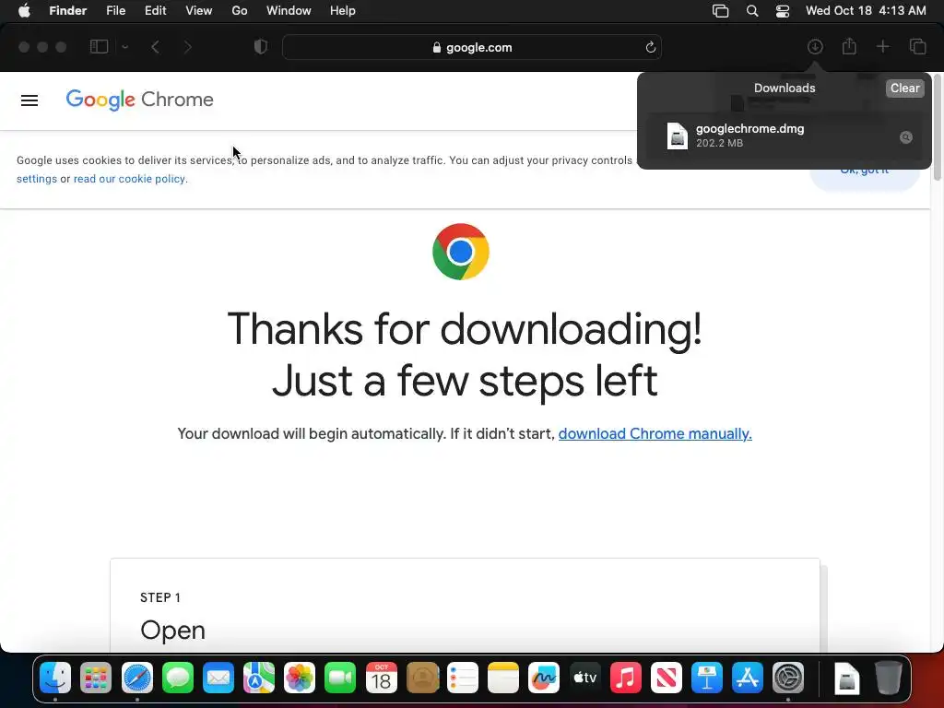Open Safari from the Dock

point(137,678)
